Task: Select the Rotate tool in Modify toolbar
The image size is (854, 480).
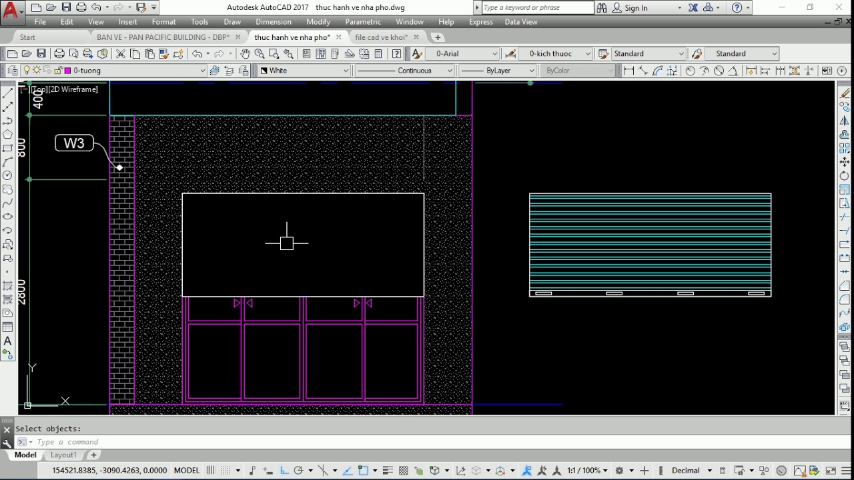Action: click(845, 175)
